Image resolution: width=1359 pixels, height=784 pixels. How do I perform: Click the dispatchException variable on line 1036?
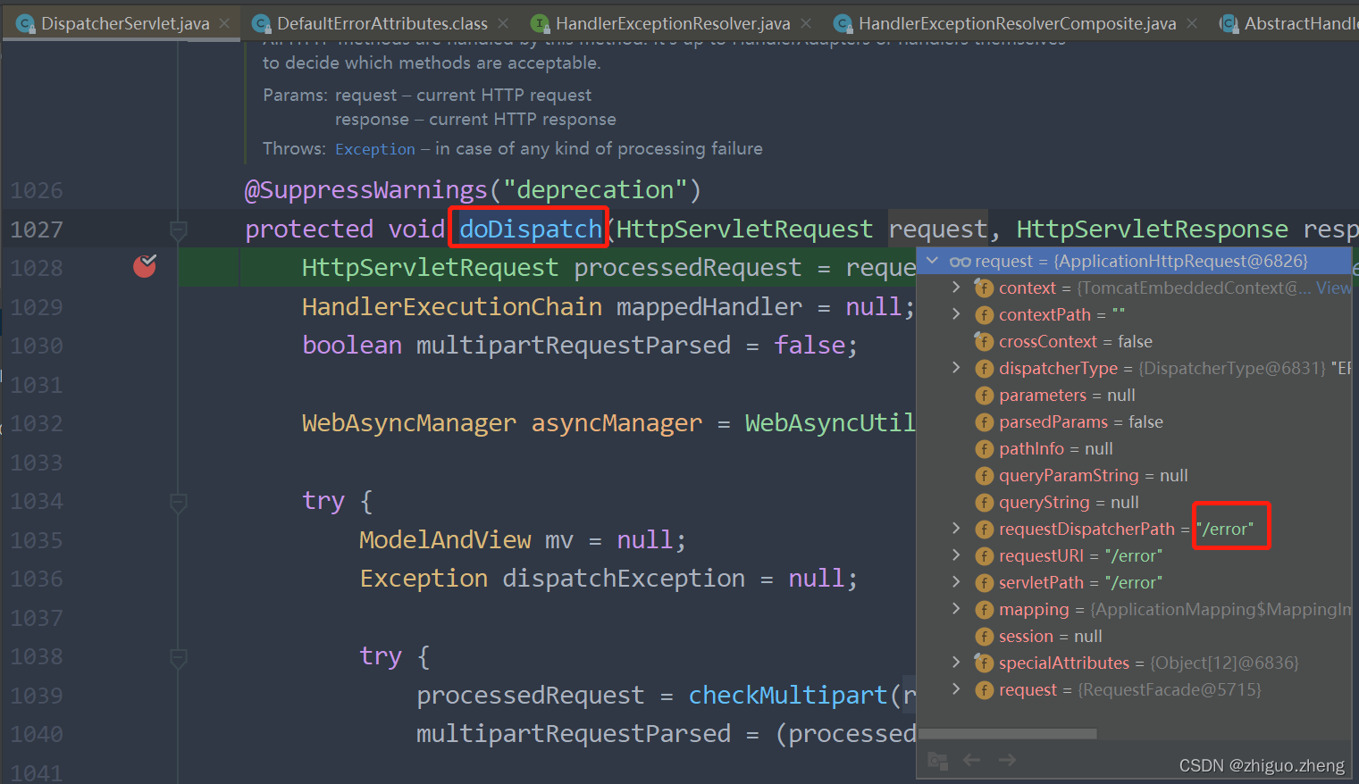click(624, 579)
